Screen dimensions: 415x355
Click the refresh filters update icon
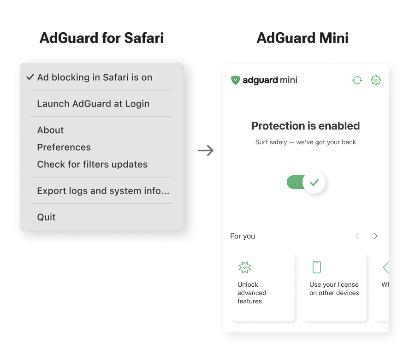coord(357,80)
